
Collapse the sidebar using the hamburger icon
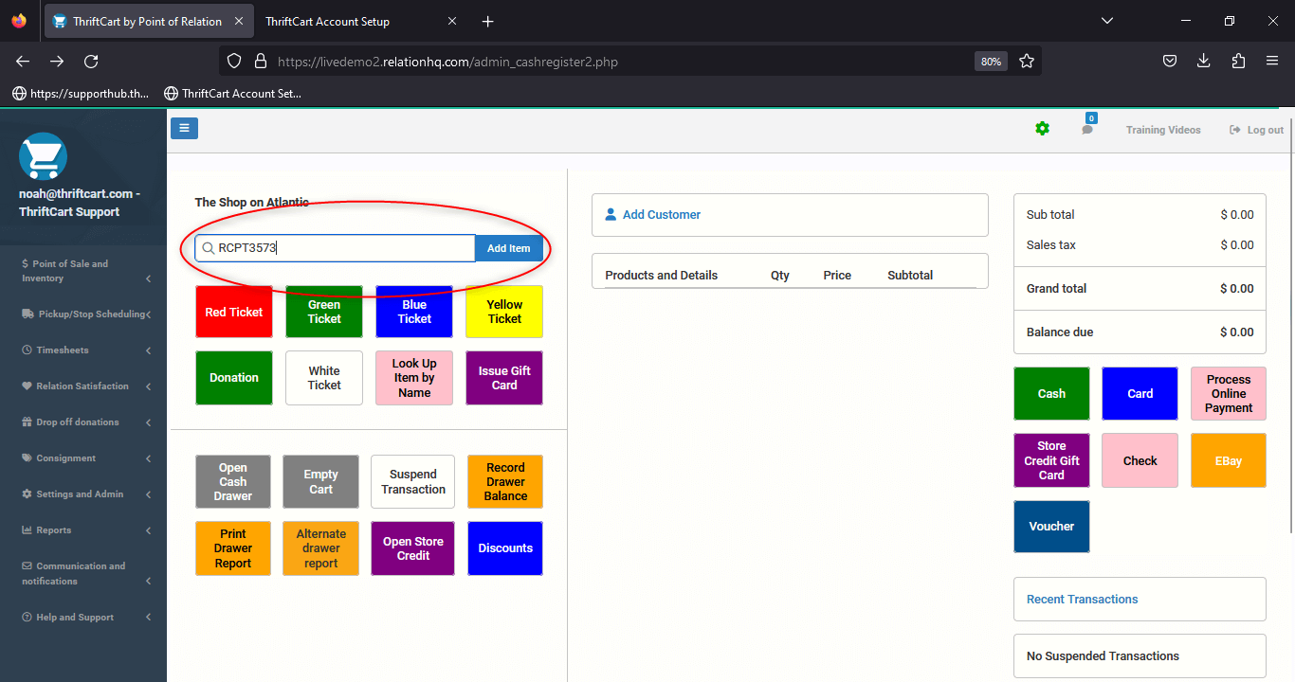(184, 127)
